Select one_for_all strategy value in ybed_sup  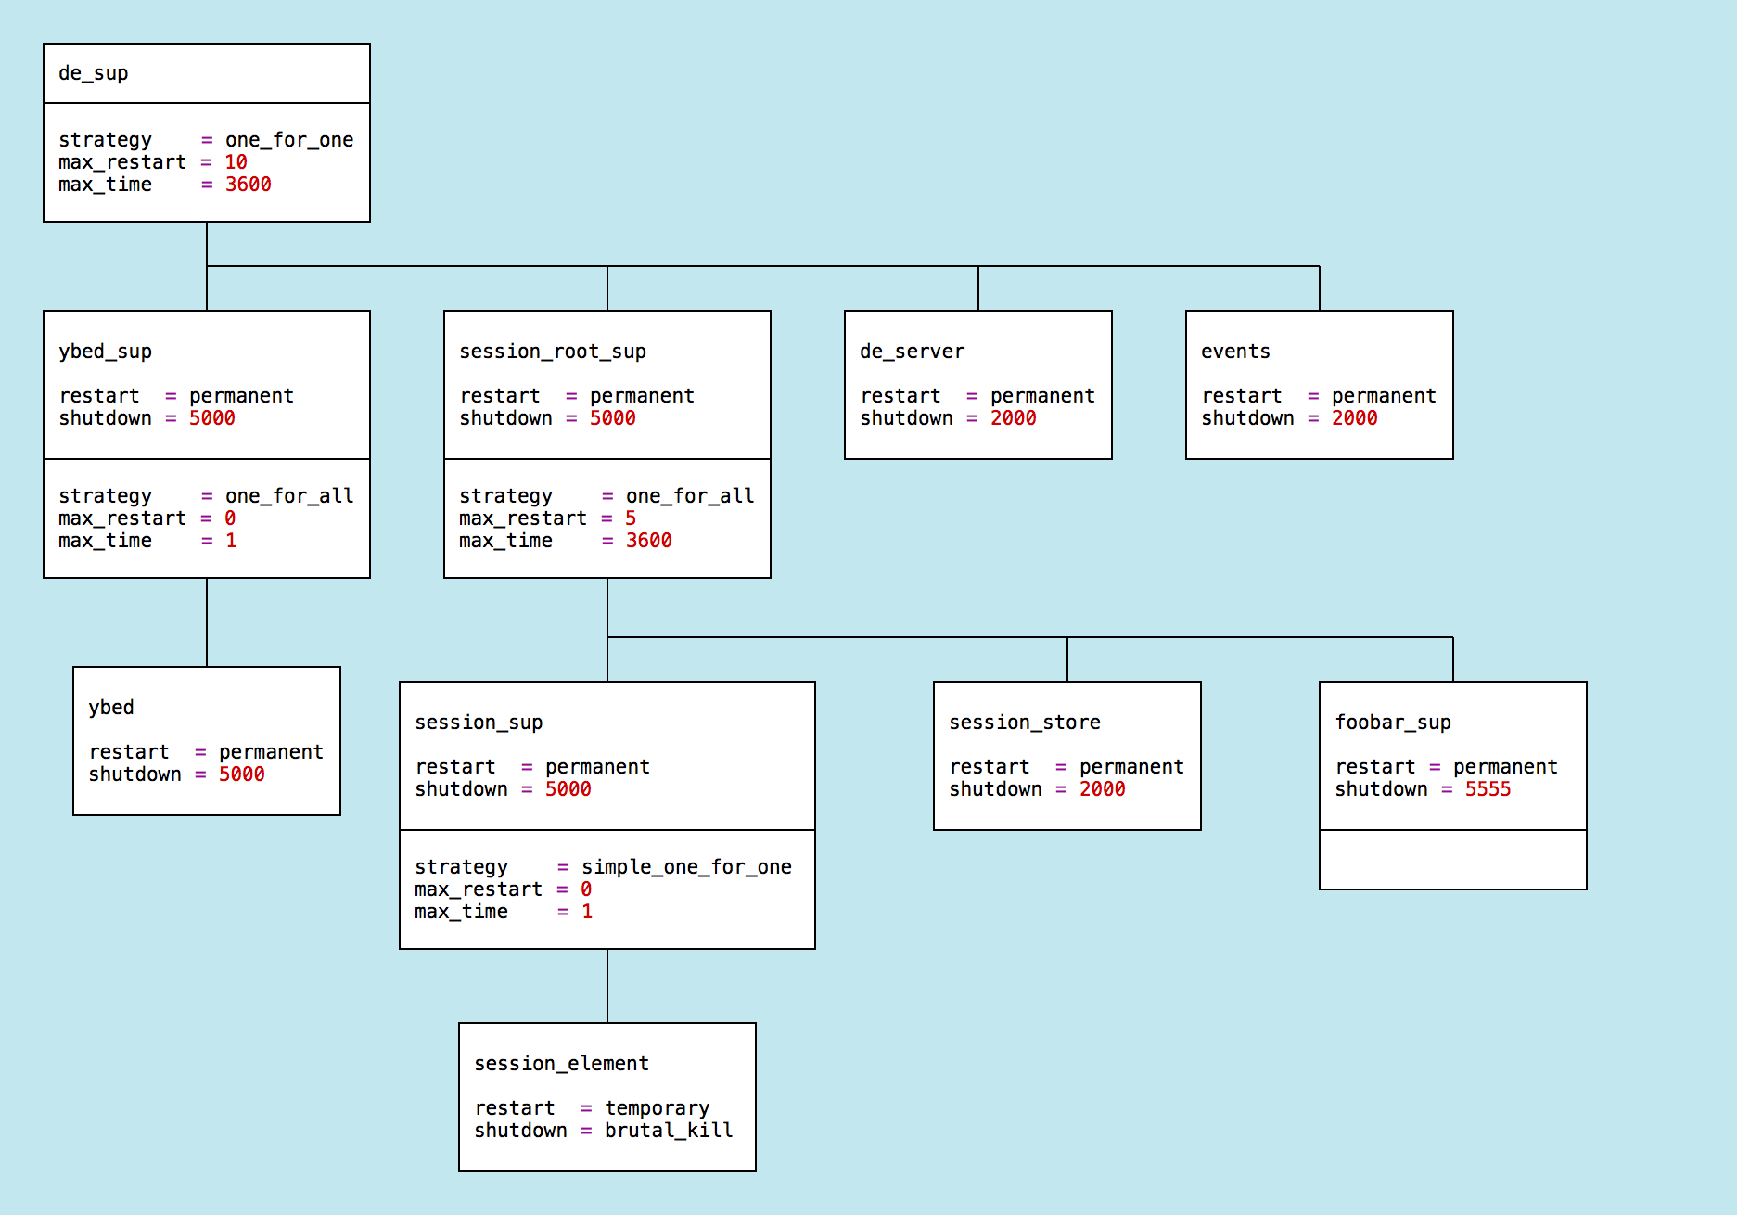click(x=289, y=496)
